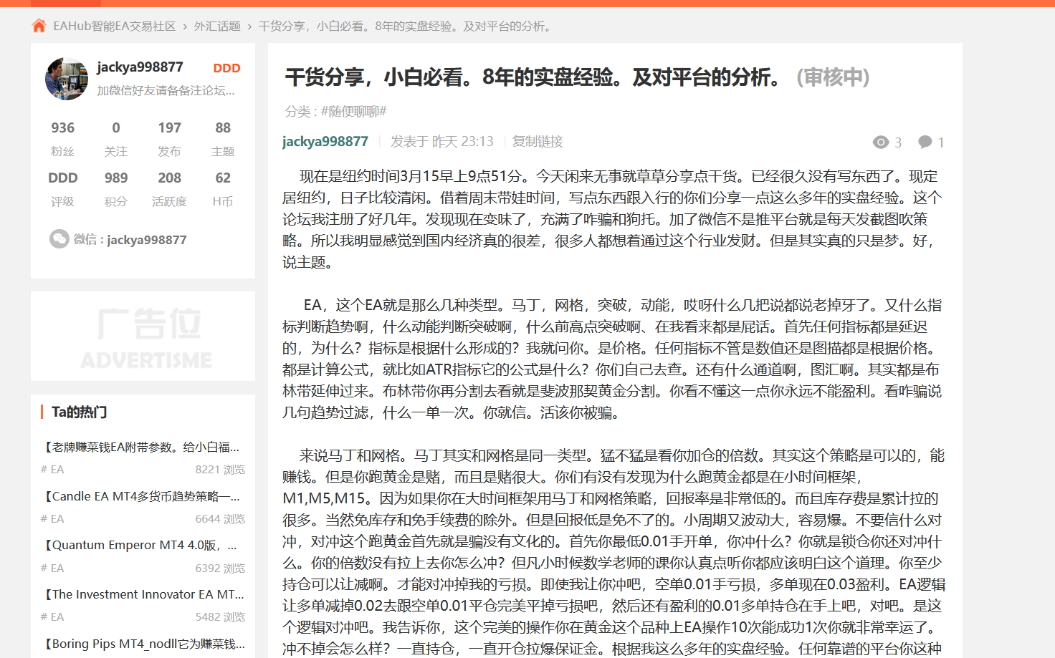Click the home icon in the breadcrumb bar
Screen dimensions: 1055x658
coord(37,25)
